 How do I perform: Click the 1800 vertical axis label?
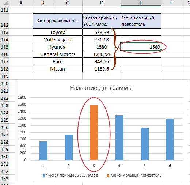point(22,97)
